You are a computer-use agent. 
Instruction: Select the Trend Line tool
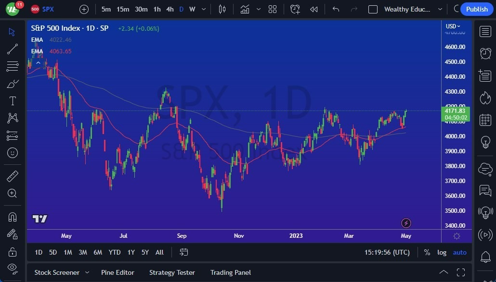(x=12, y=49)
